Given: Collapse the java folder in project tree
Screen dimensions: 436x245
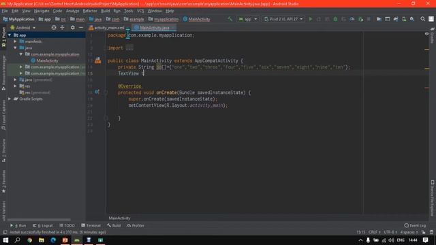Looking at the screenshot, I should 15,48.
